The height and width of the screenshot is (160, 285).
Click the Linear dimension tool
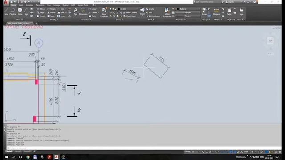pos(93,9)
